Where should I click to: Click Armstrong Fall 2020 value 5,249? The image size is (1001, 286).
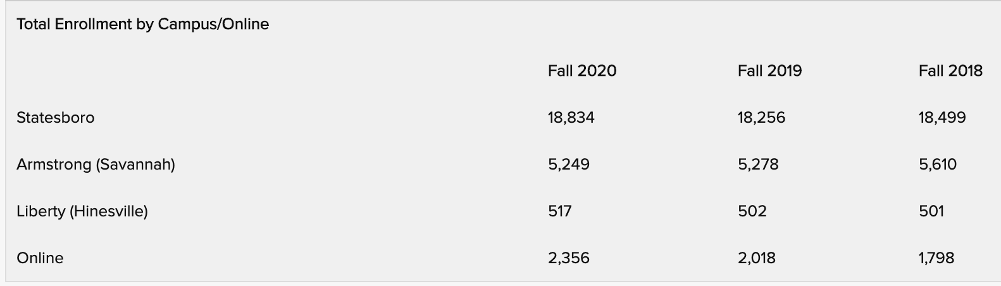[568, 165]
